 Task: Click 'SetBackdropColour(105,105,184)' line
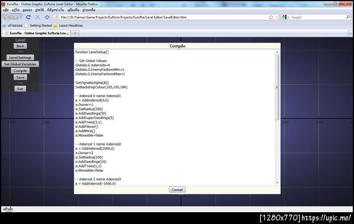[101, 87]
